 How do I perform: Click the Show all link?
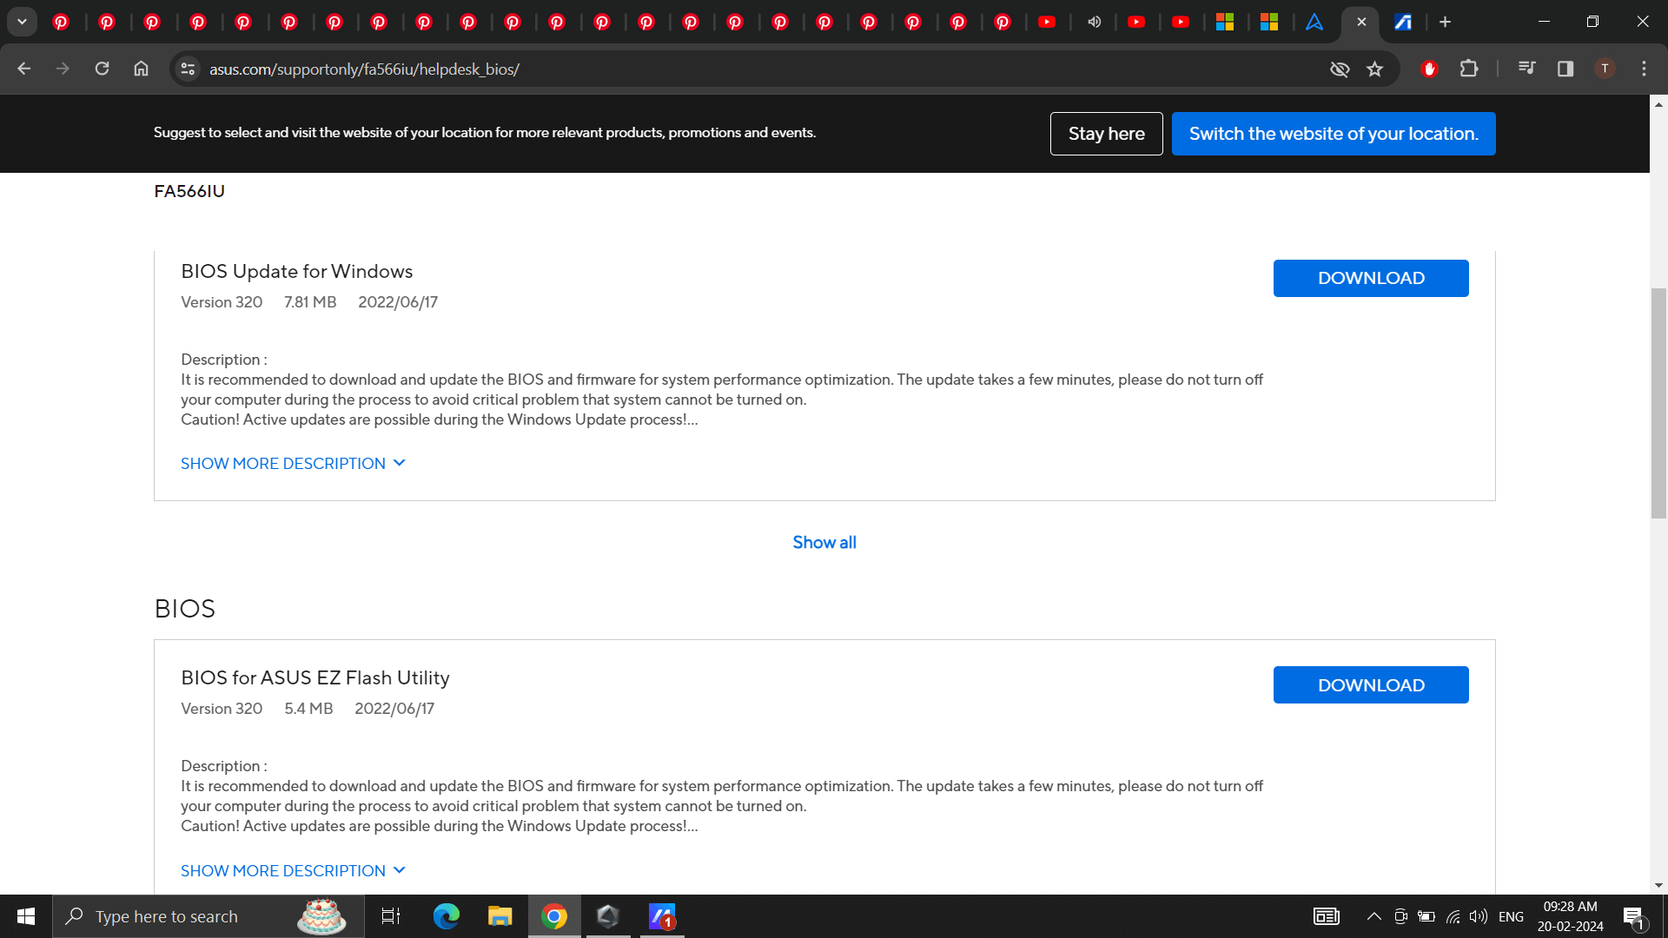pyautogui.click(x=824, y=543)
